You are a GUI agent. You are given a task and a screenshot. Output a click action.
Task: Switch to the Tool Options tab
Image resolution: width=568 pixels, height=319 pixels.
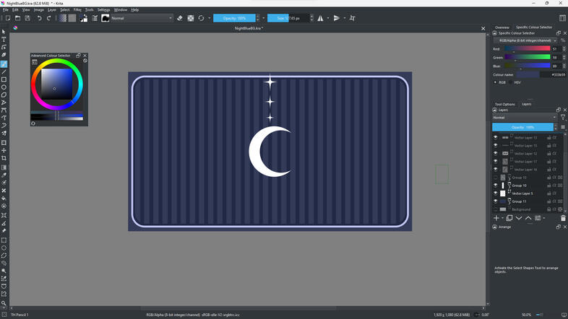[504, 104]
